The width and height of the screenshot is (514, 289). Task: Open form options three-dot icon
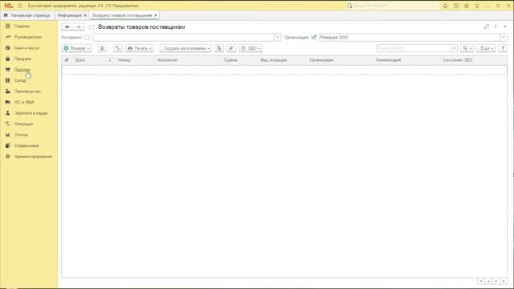(x=496, y=26)
